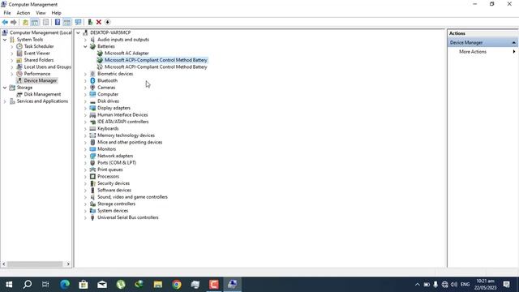The height and width of the screenshot is (292, 519).
Task: Open File Explorer from taskbar
Action: (158, 285)
